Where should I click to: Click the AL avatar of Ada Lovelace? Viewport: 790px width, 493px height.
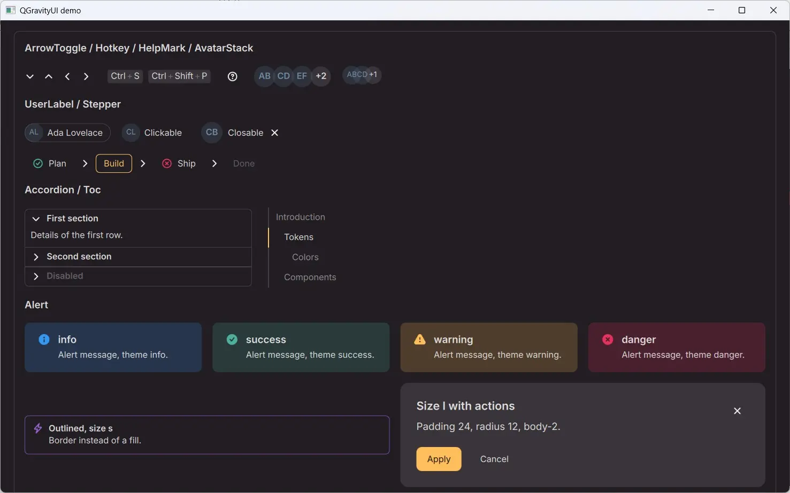tap(34, 133)
